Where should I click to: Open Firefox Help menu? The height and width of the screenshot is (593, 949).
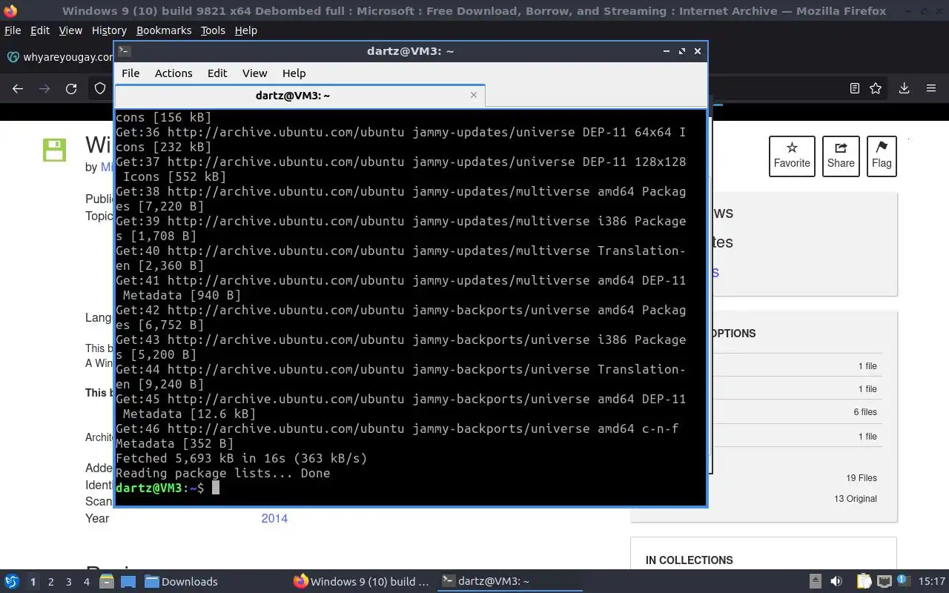pyautogui.click(x=245, y=30)
